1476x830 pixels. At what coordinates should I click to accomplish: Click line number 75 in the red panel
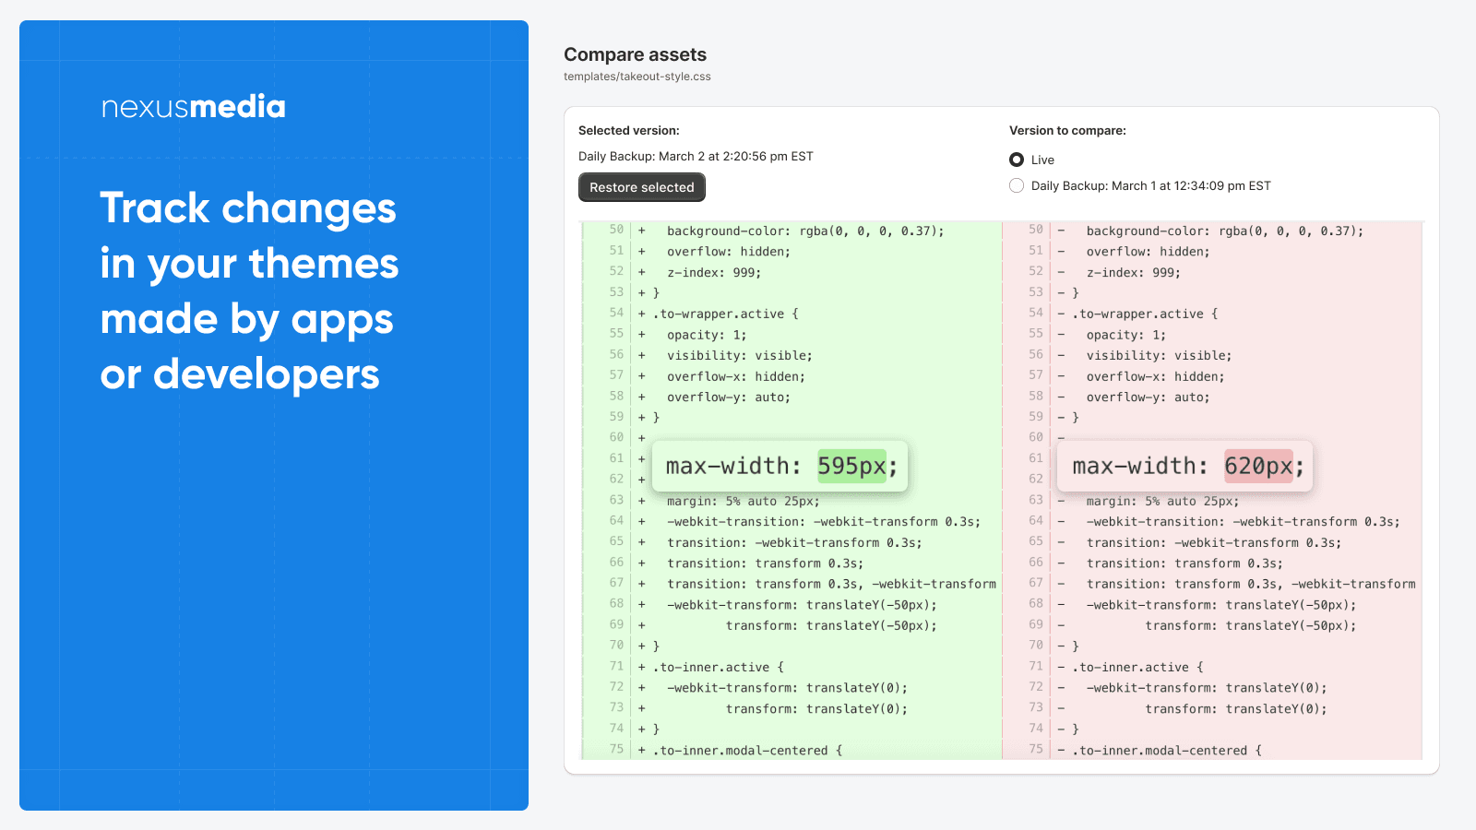1036,749
